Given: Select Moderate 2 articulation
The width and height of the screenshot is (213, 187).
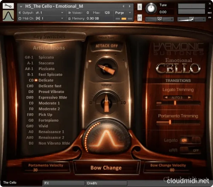Looking at the screenshot, I should (x=49, y=109).
